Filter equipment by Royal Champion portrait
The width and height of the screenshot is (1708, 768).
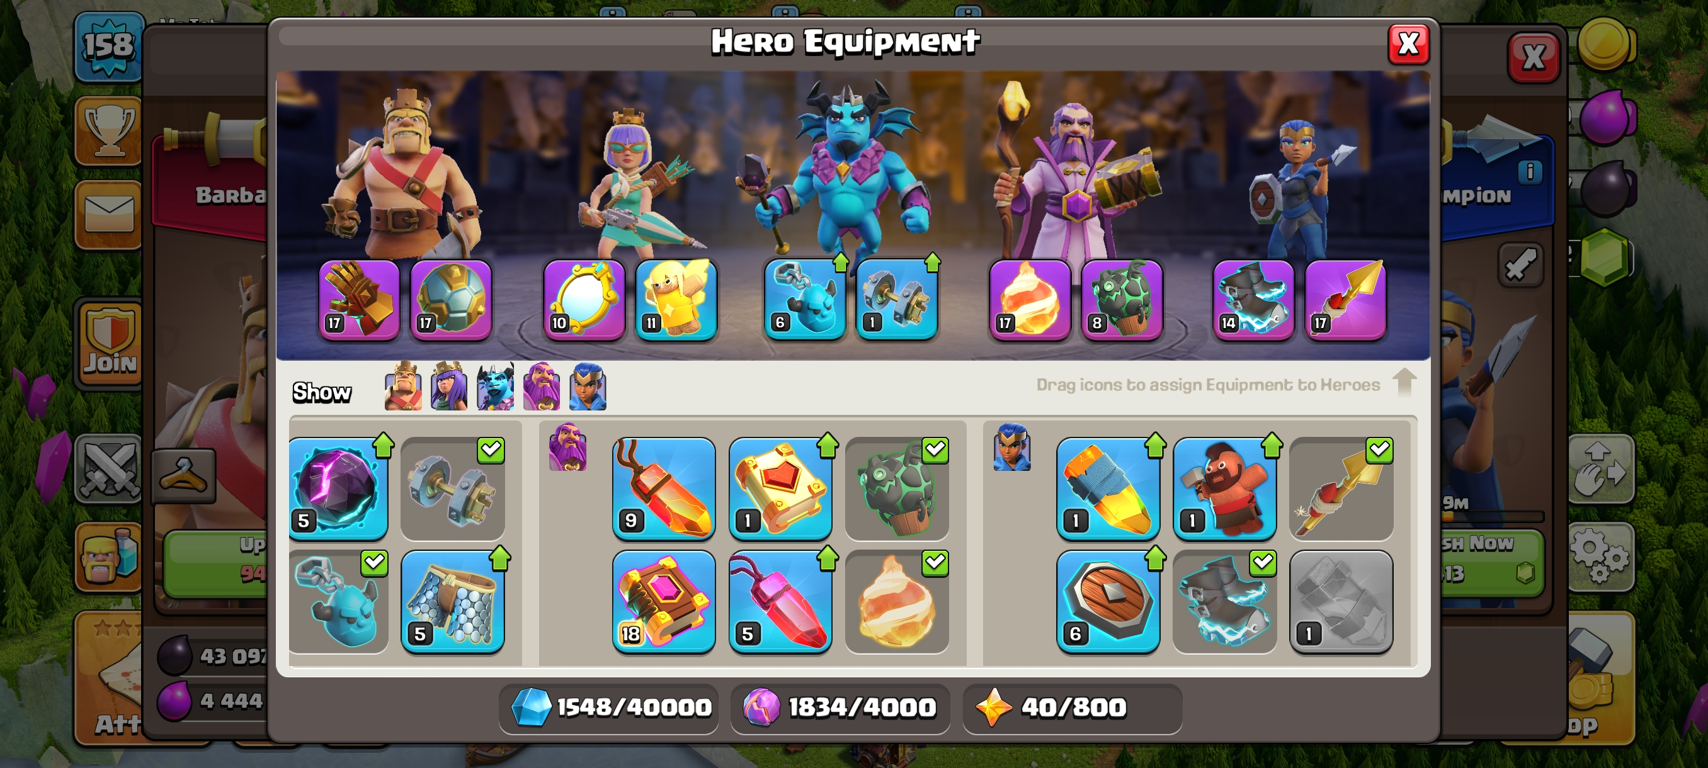[x=588, y=387]
